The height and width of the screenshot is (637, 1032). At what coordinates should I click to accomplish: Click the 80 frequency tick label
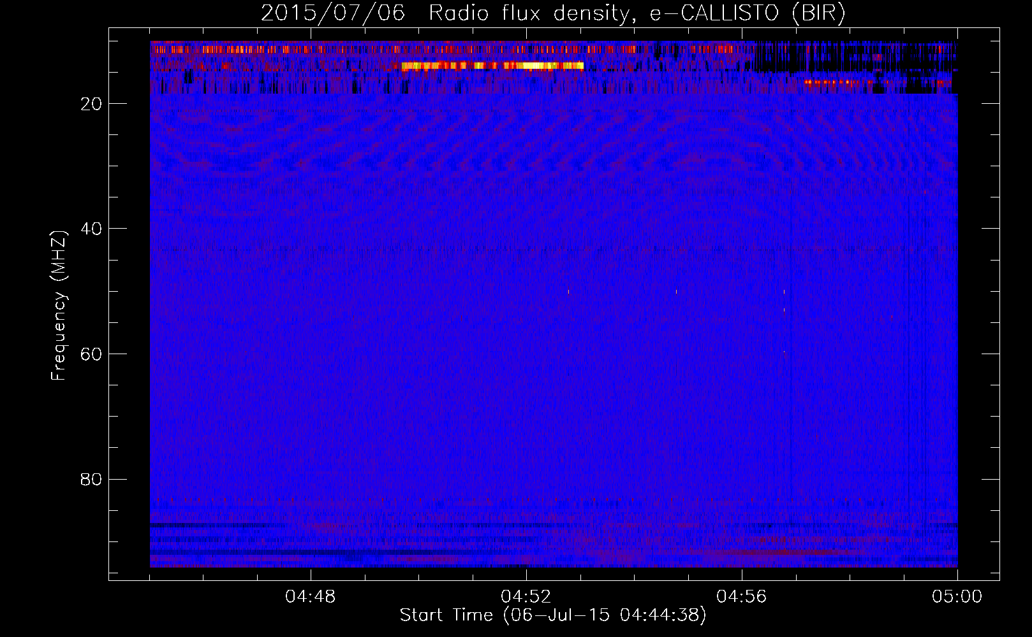click(x=91, y=479)
